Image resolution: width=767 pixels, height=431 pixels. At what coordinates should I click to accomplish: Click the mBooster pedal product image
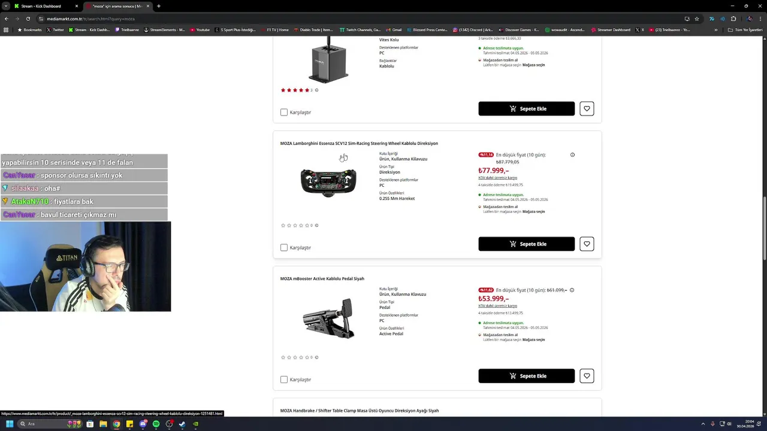point(328,318)
